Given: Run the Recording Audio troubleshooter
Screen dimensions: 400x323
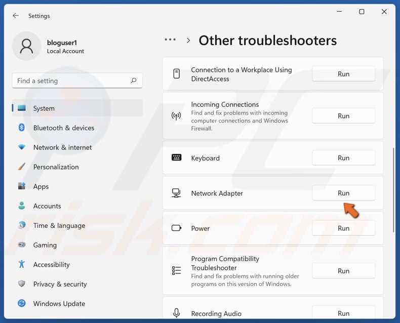Looking at the screenshot, I should click(343, 313).
